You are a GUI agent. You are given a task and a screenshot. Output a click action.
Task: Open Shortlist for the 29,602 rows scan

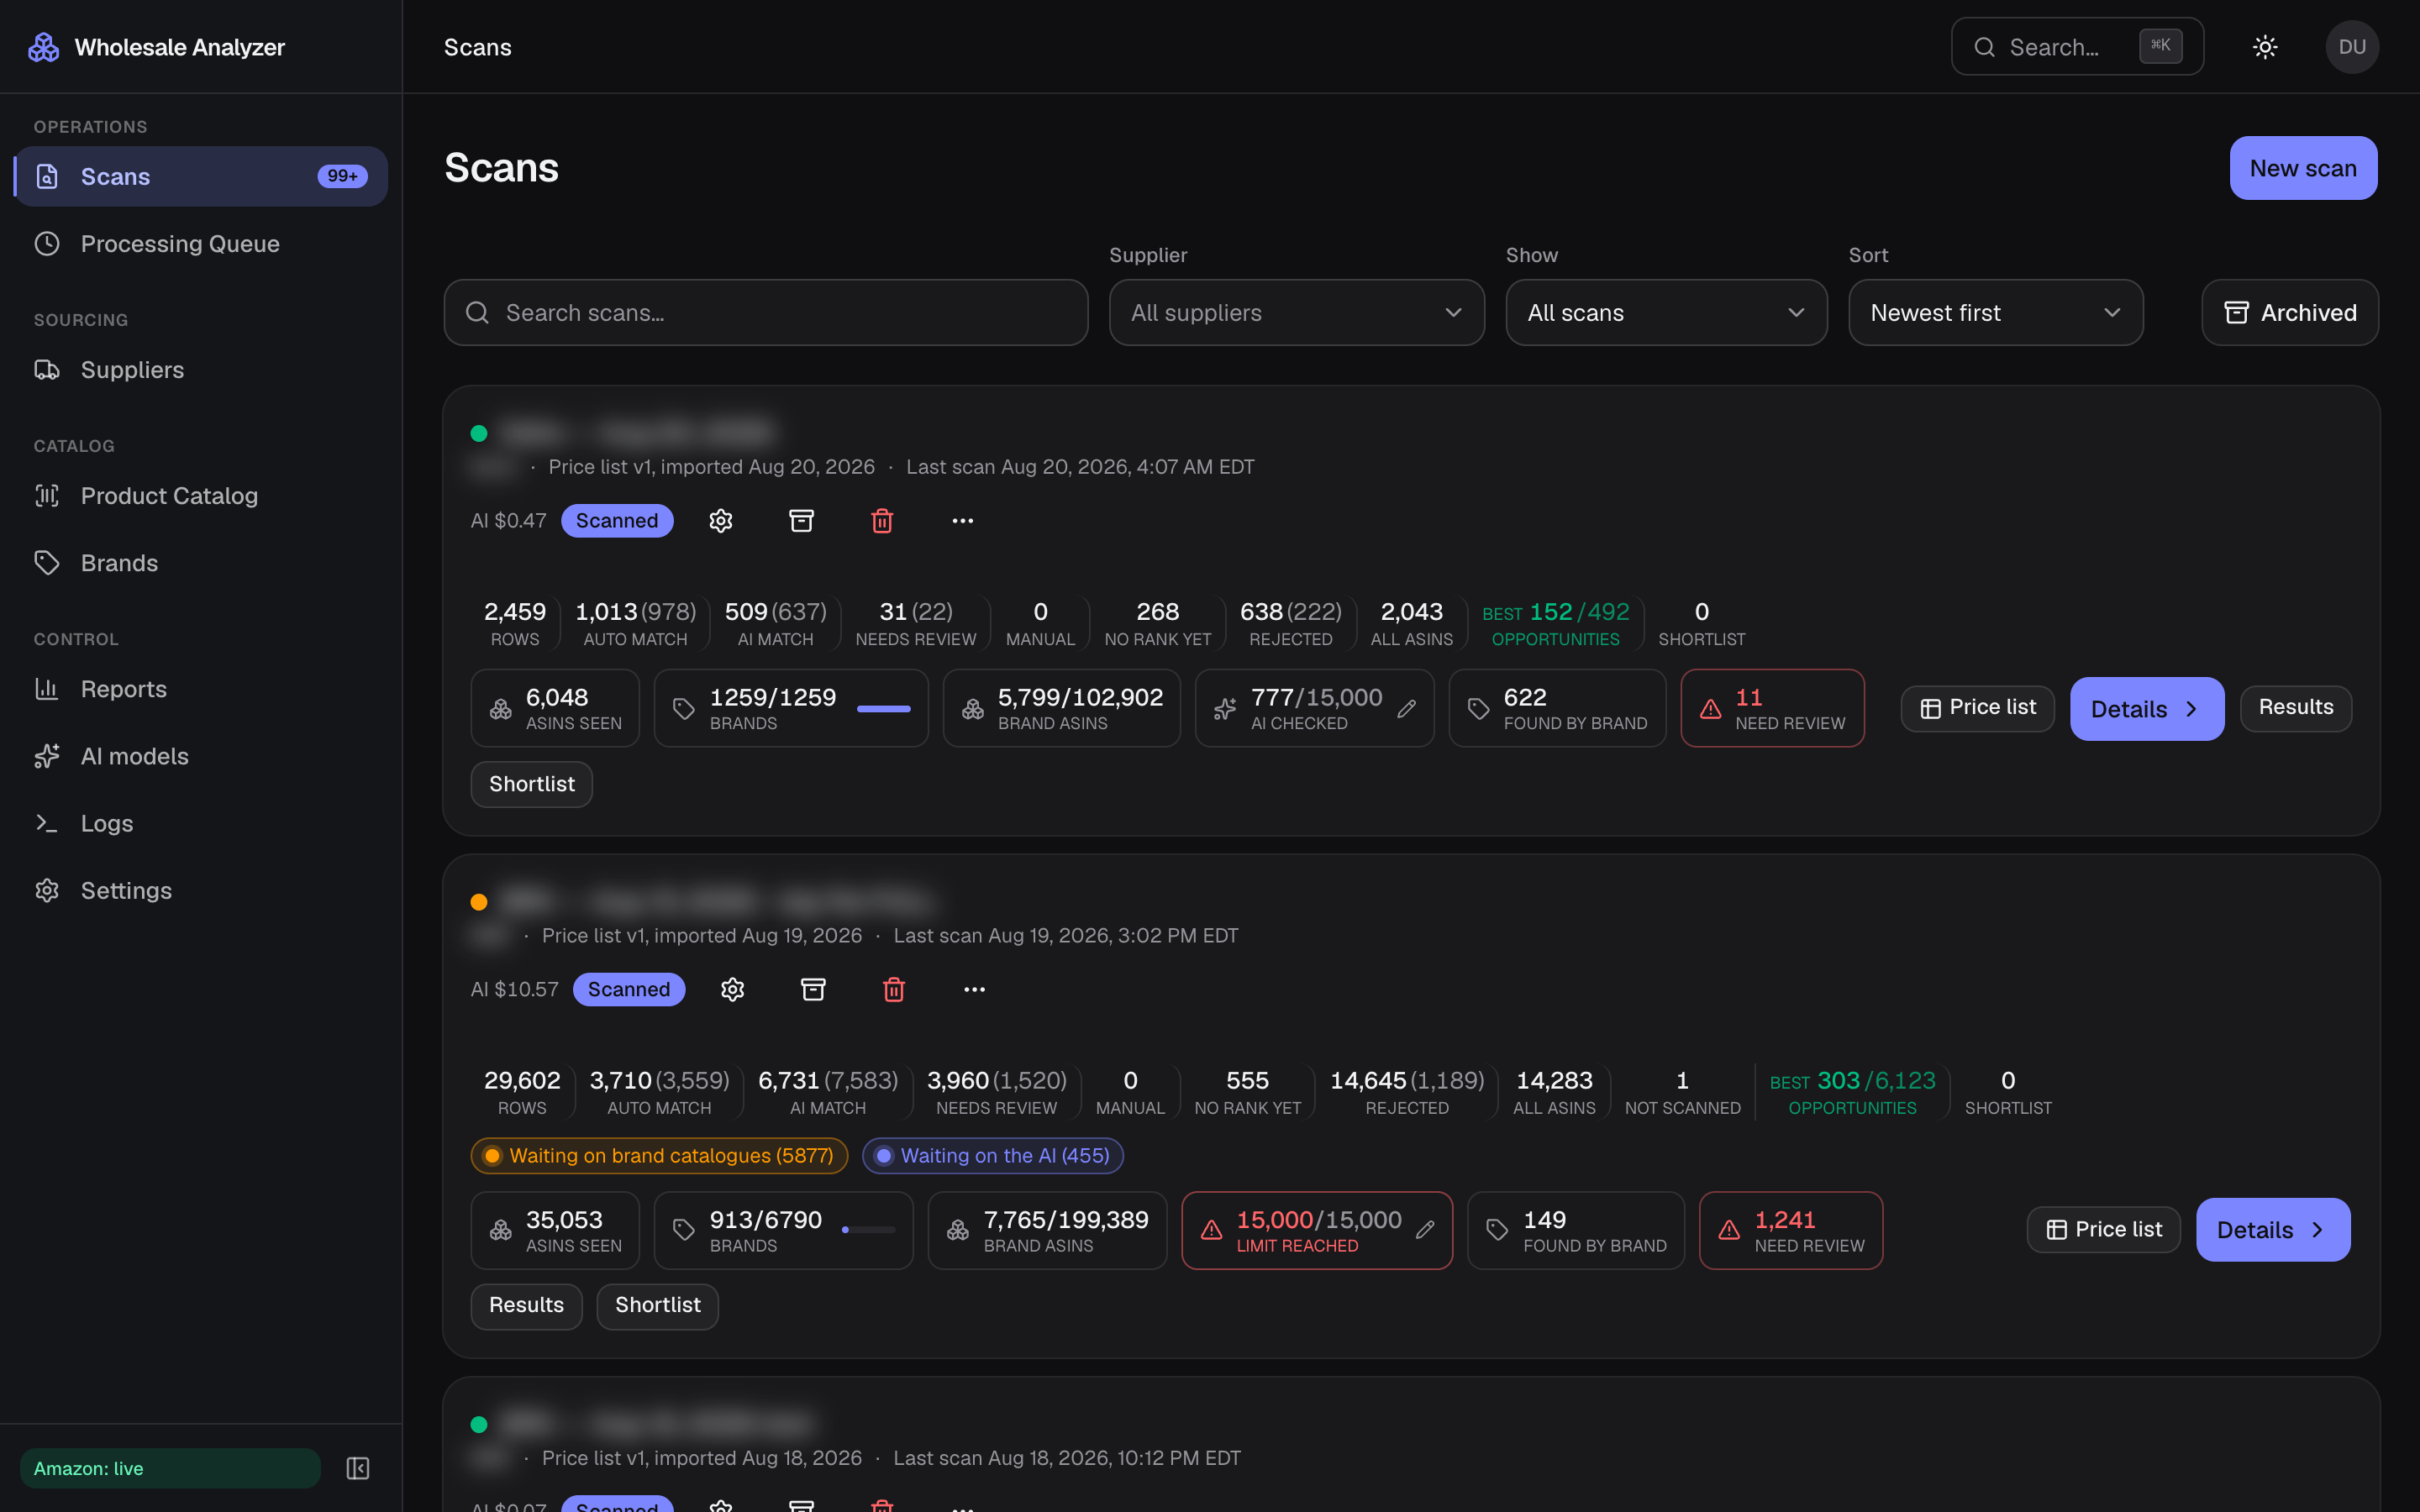(658, 1306)
